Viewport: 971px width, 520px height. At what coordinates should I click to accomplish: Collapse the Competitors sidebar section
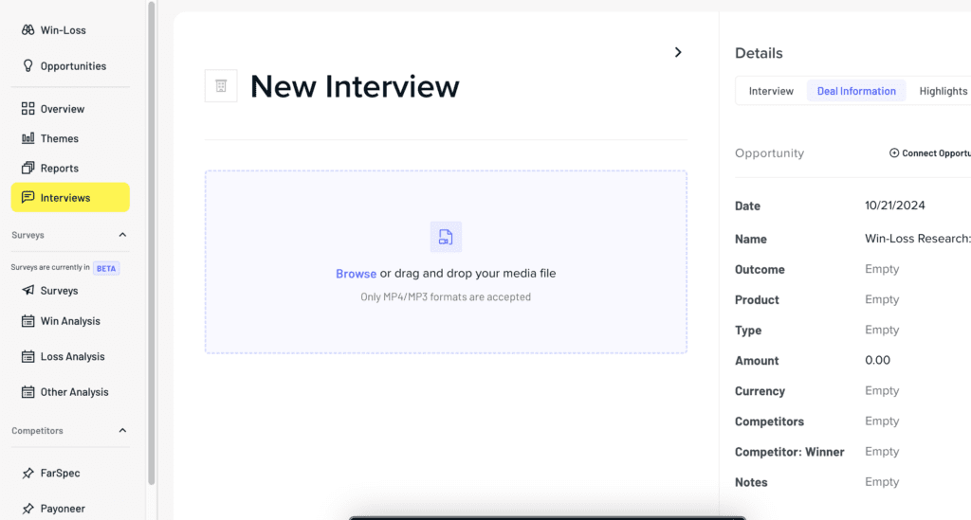click(x=122, y=431)
